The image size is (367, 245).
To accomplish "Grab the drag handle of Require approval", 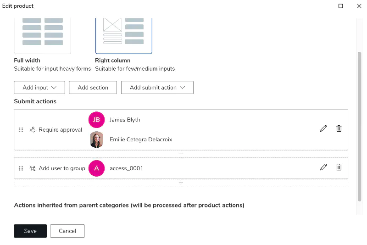I will coord(21,130).
